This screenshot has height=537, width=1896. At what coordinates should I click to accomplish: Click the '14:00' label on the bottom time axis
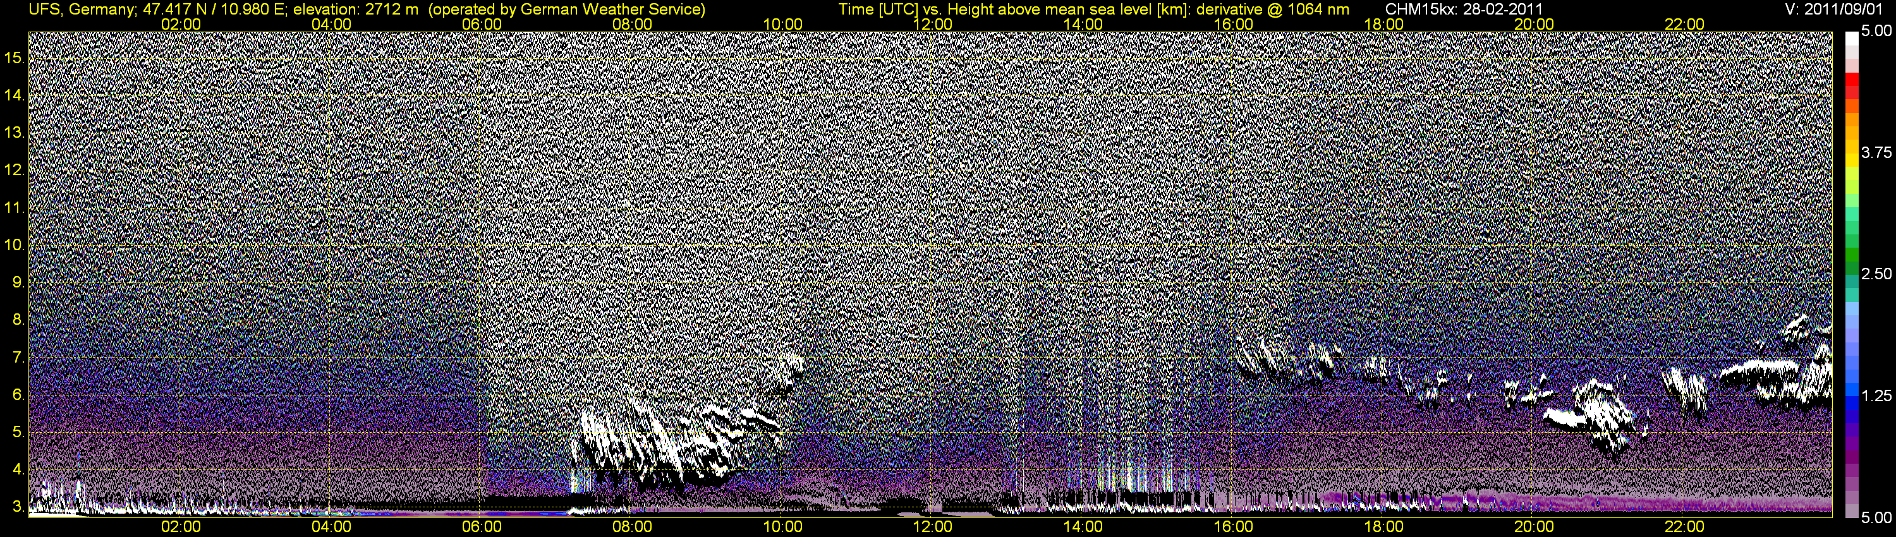coord(1083,527)
